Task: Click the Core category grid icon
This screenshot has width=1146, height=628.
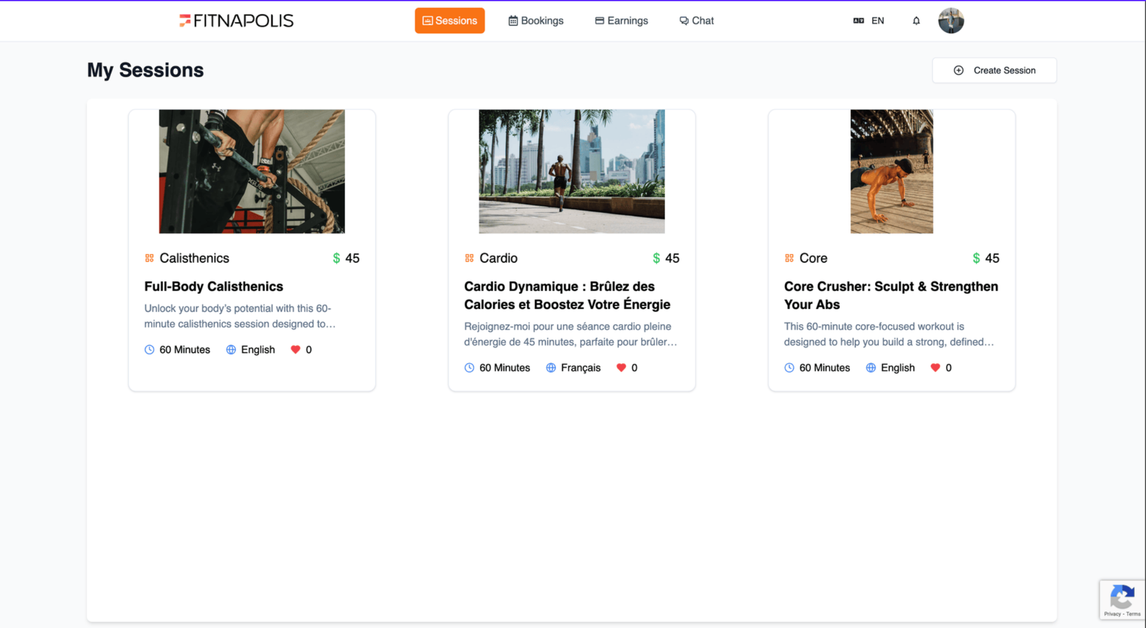Action: [x=789, y=258]
